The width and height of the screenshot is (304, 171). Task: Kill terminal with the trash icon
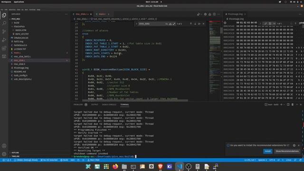pos(293,104)
